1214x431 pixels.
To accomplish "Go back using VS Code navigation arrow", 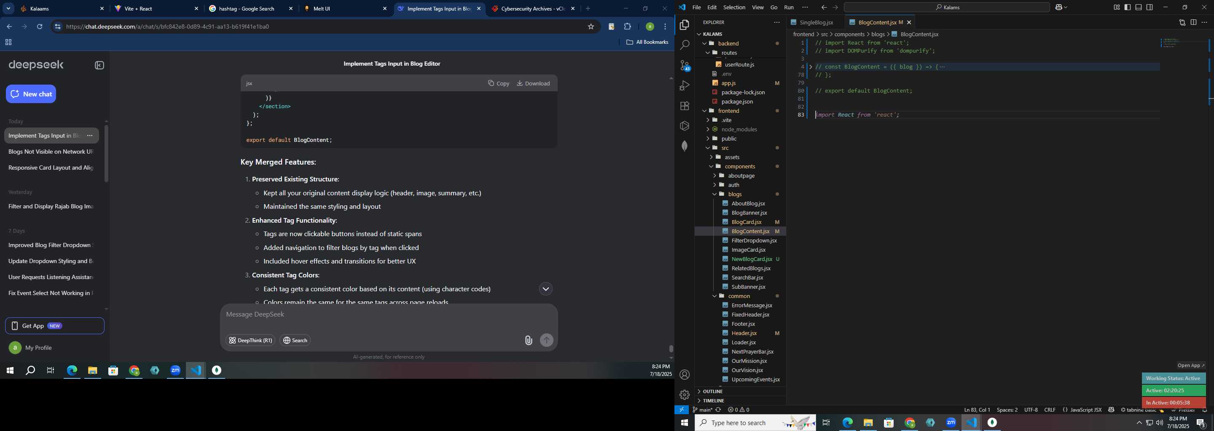I will [x=824, y=8].
